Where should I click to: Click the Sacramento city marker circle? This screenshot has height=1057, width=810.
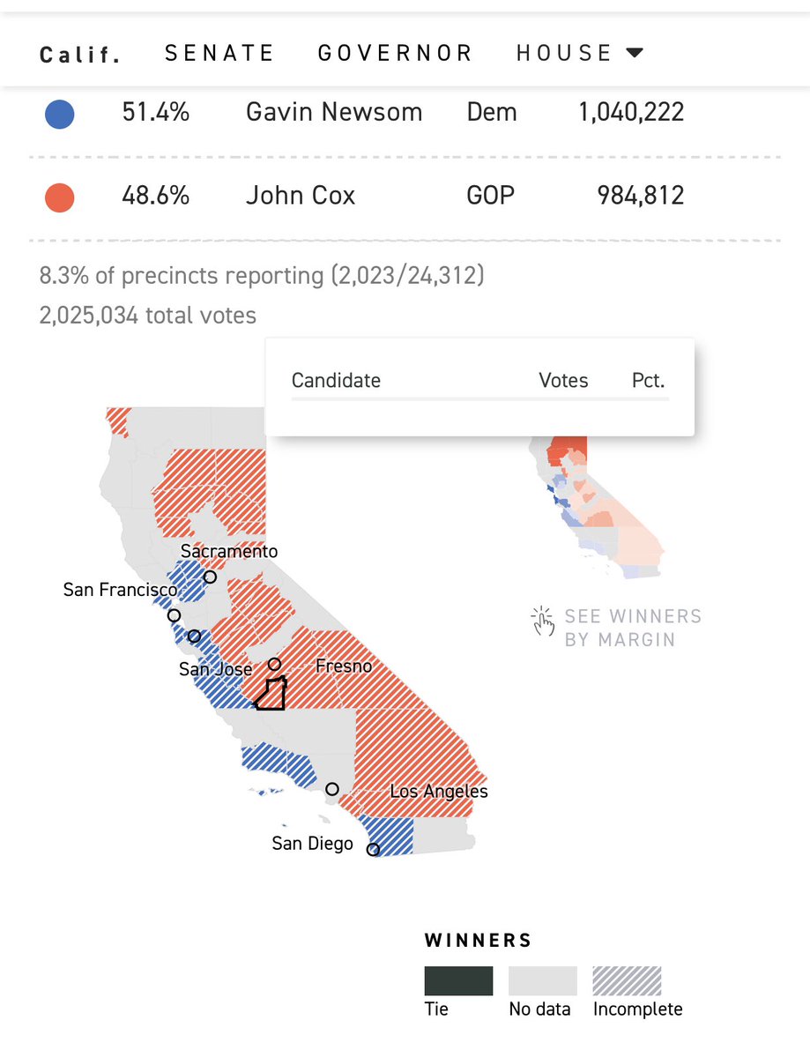click(210, 577)
